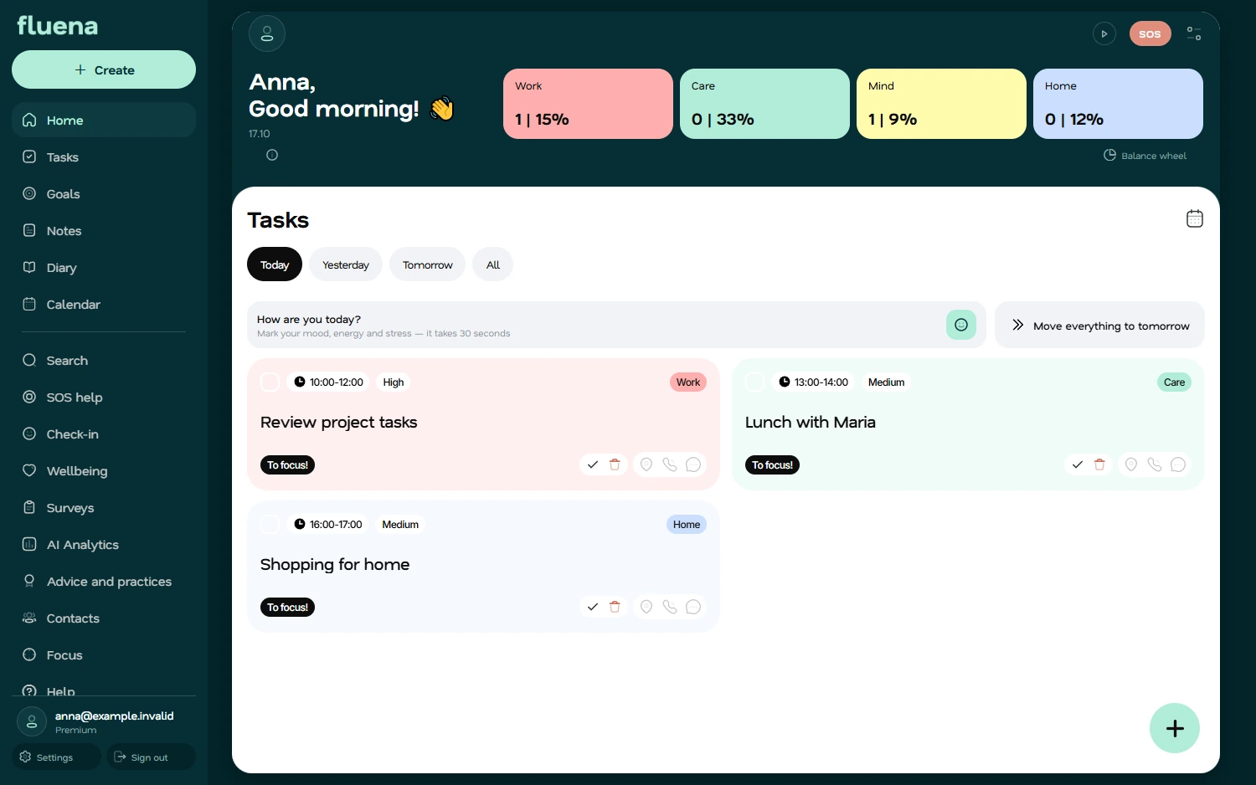Click location pin icon on Shopping for home

[646, 607]
